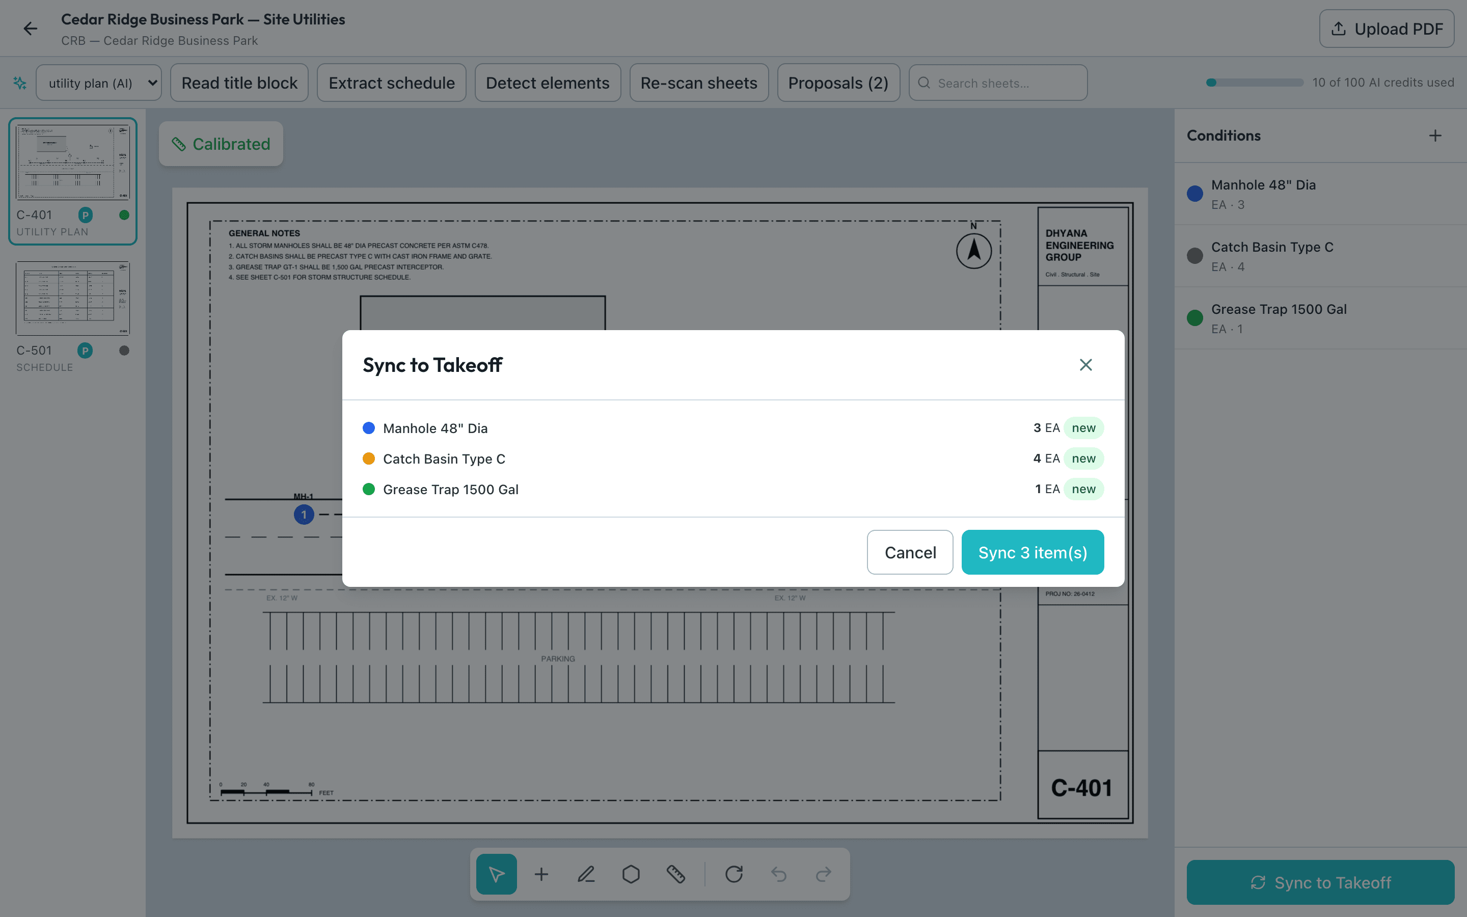
Task: Click the green status dot on C-401
Action: pyautogui.click(x=124, y=214)
